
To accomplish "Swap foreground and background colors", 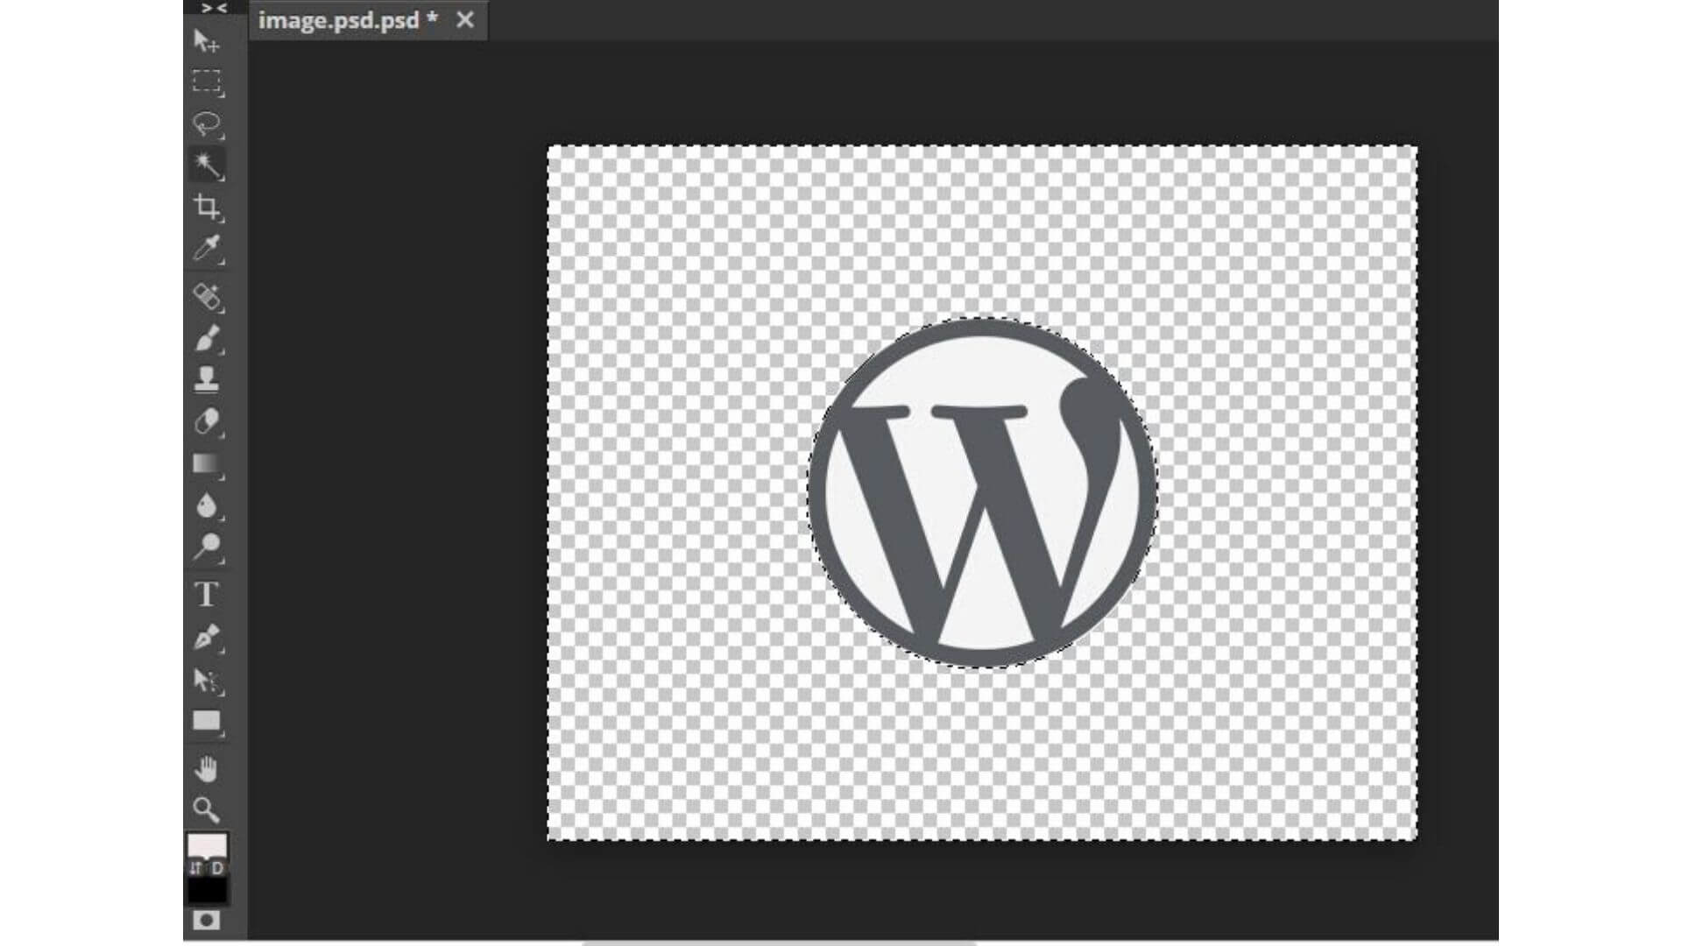I will coord(196,868).
